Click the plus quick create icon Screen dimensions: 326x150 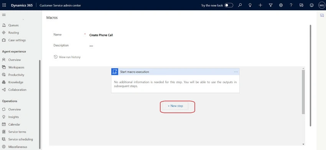pyautogui.click(x=260, y=5)
